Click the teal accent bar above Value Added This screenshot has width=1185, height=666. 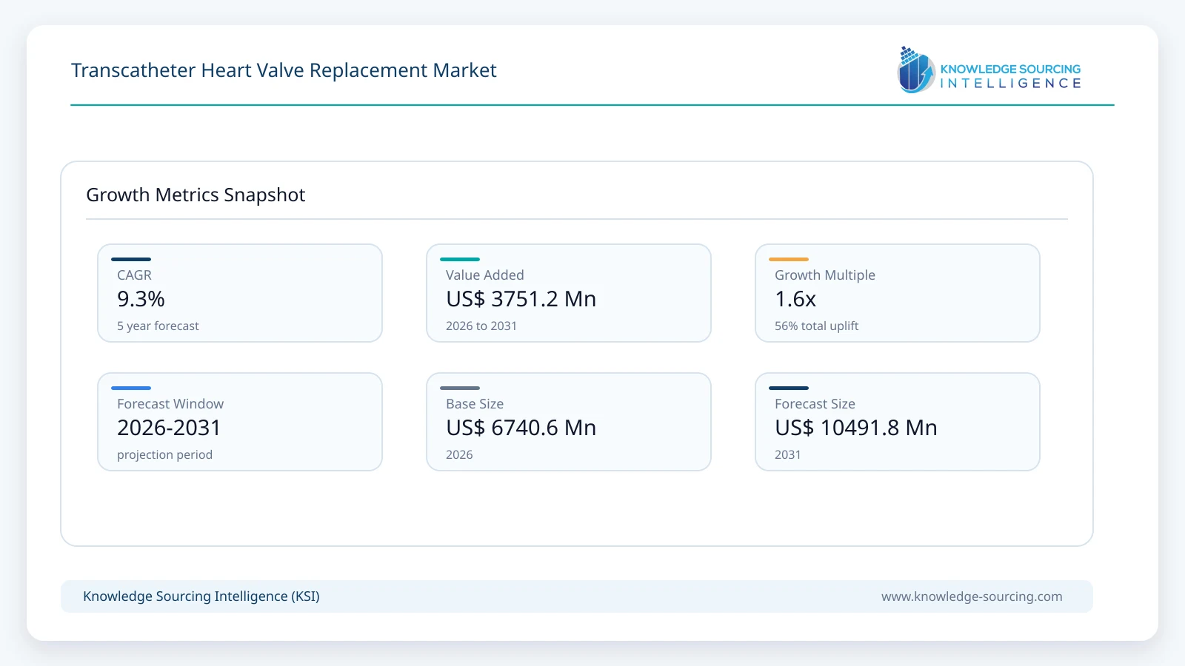point(460,259)
